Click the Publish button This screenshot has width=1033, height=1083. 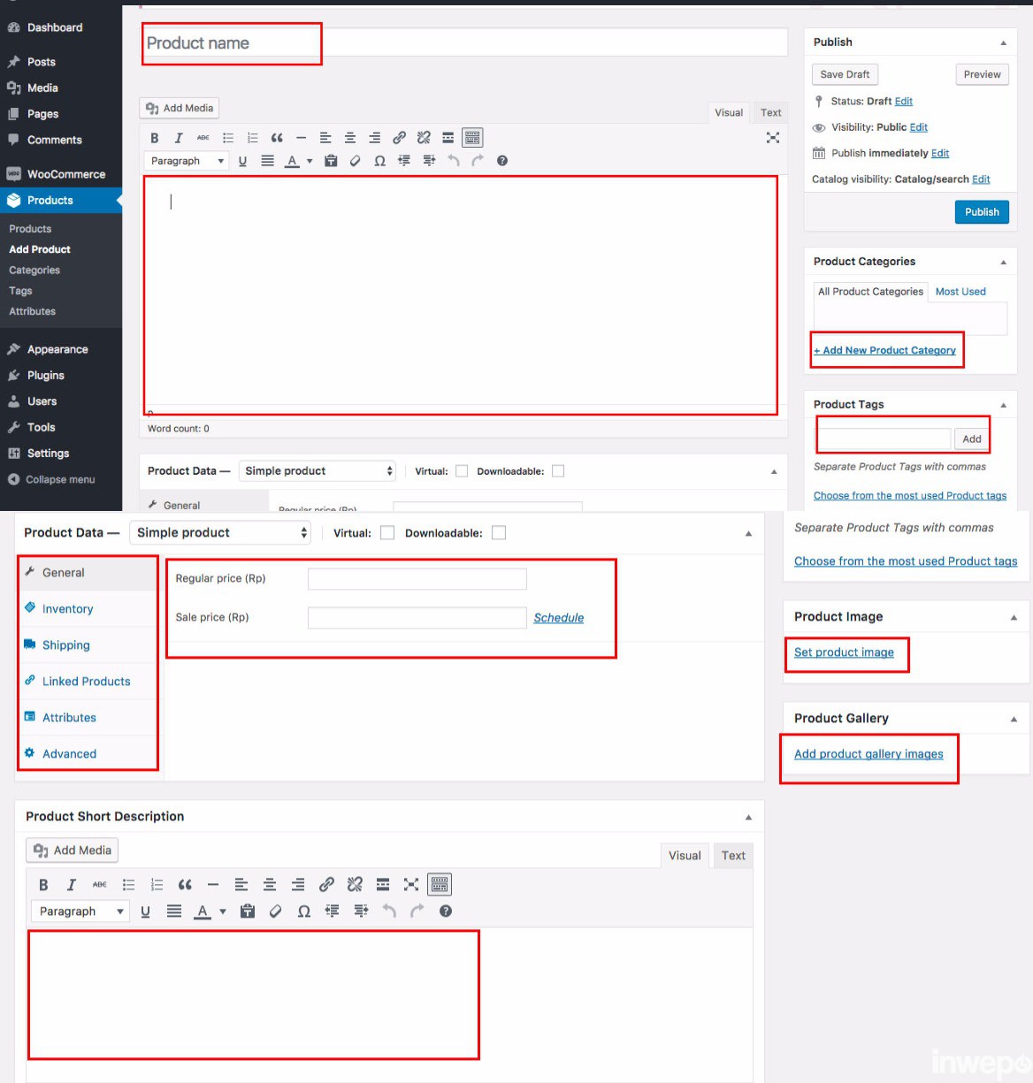pyautogui.click(x=981, y=211)
